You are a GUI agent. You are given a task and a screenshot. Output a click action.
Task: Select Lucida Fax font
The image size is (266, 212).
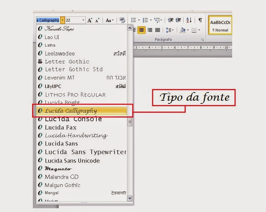click(82, 127)
